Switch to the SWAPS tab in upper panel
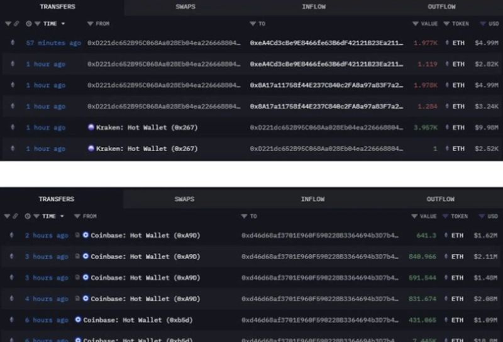Viewport: 503px width, 342px height. click(185, 7)
